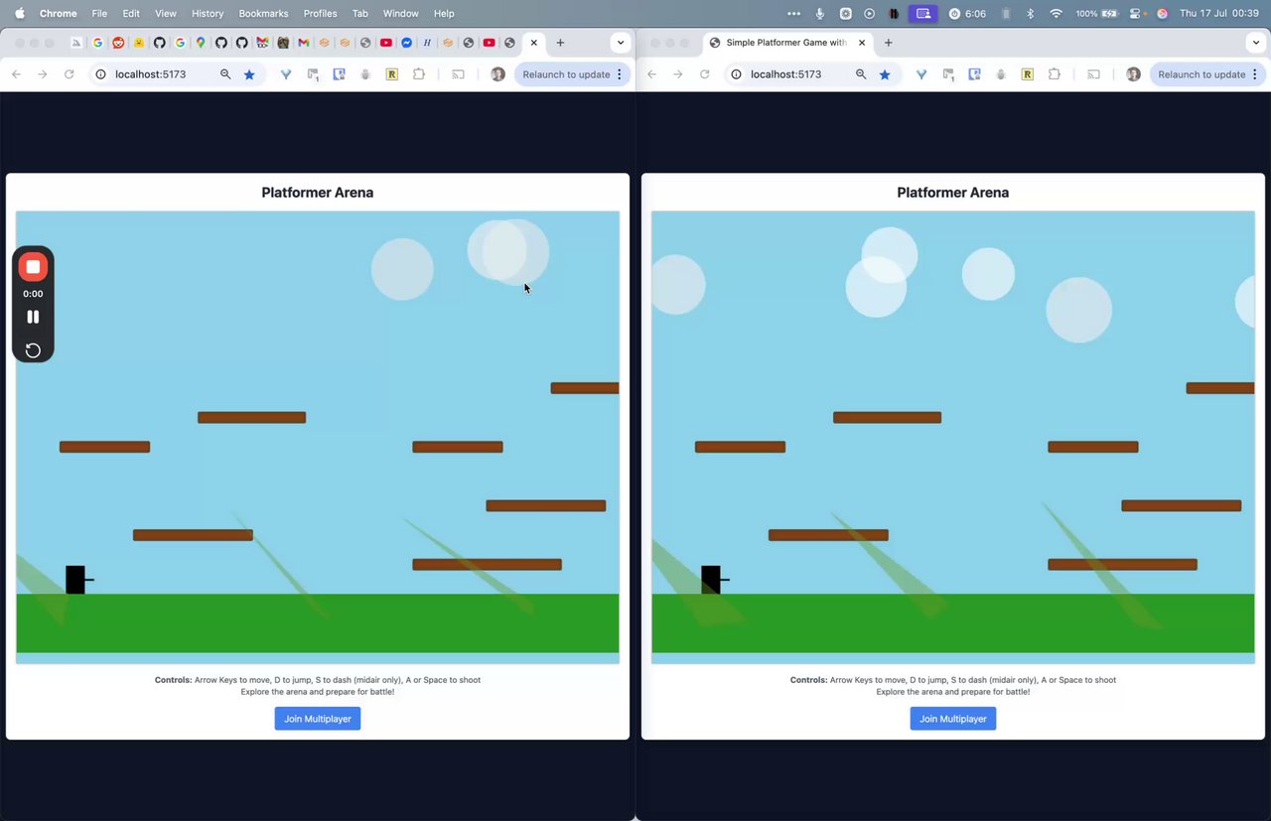Open the Messenger tab in the left window
Screen dimensions: 1271x821
(406, 43)
